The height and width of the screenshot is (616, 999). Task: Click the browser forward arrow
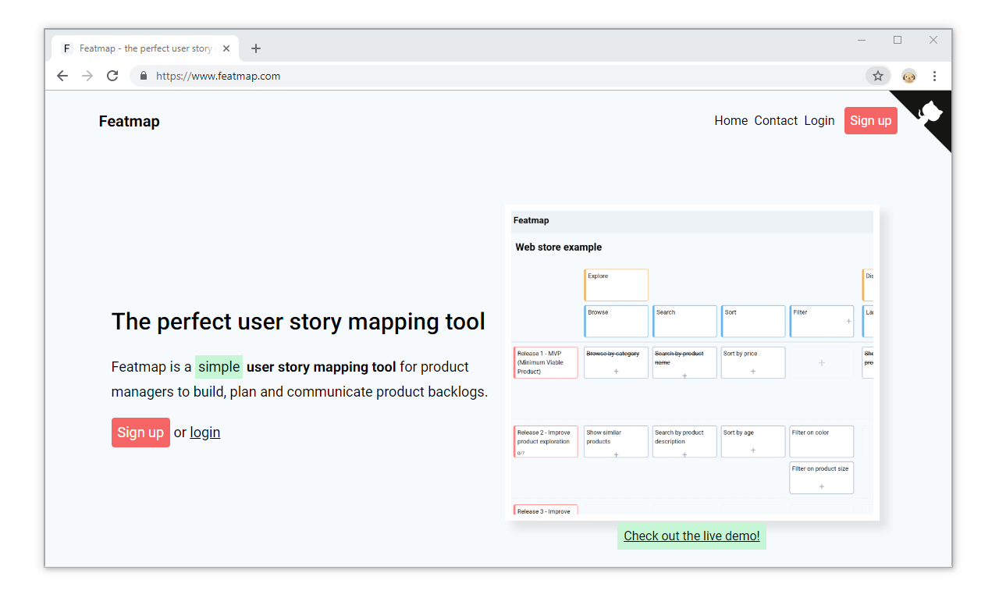point(87,76)
